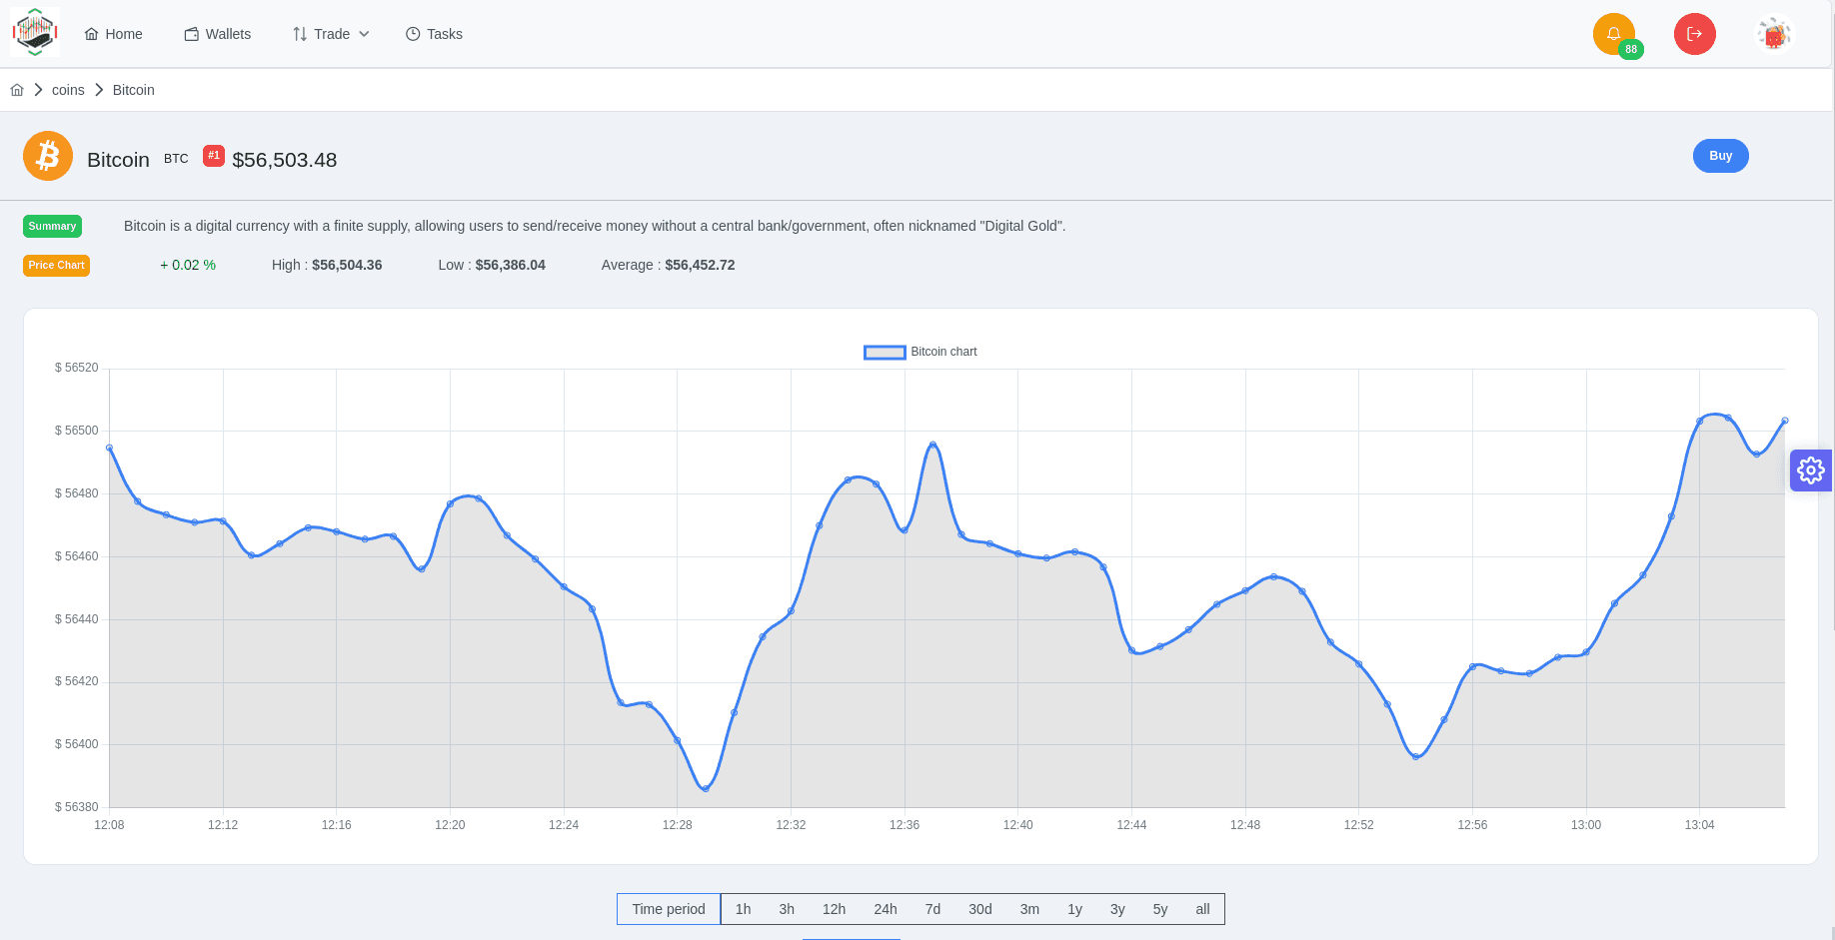Click the breadcrumb home icon
Image resolution: width=1835 pixels, height=940 pixels.
tap(17, 90)
